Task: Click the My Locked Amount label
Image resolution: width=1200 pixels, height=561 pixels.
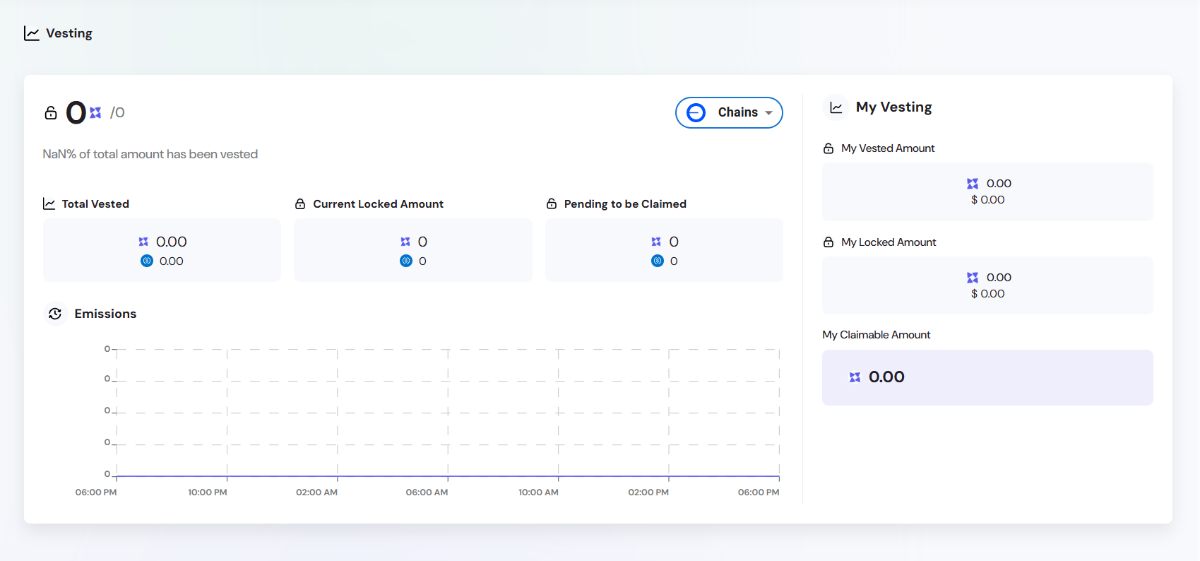Action: click(889, 242)
